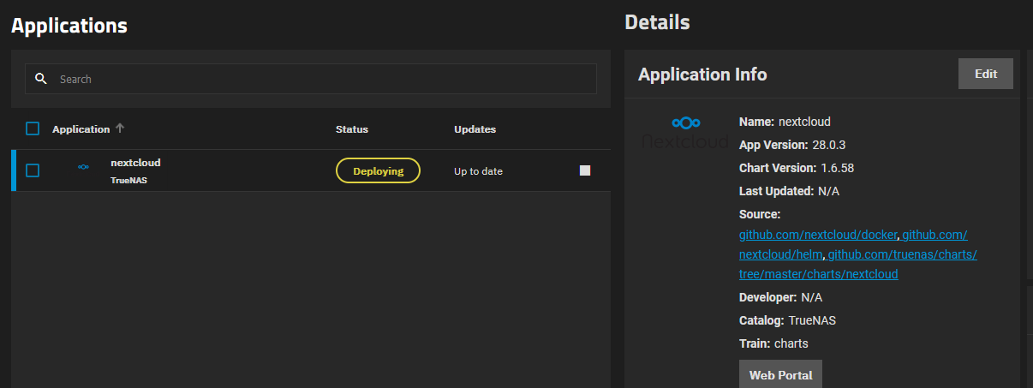Click the Edit button in Application Info
Screen dimensions: 1033x388
point(986,74)
